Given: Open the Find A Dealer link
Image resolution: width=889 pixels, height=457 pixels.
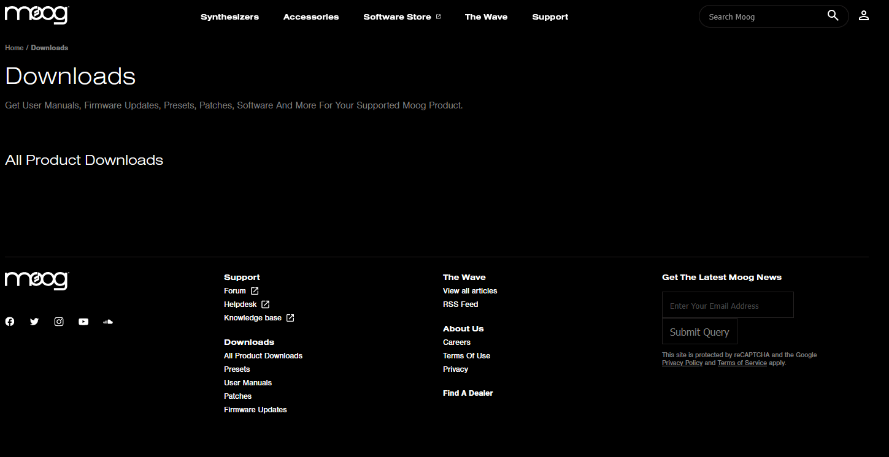Looking at the screenshot, I should coord(468,393).
